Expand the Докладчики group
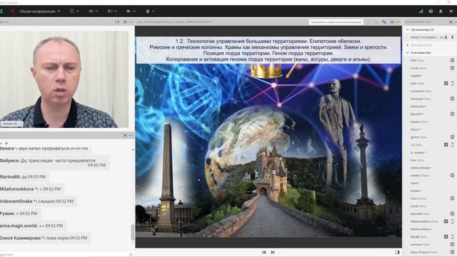The image size is (457, 257). tap(408, 45)
